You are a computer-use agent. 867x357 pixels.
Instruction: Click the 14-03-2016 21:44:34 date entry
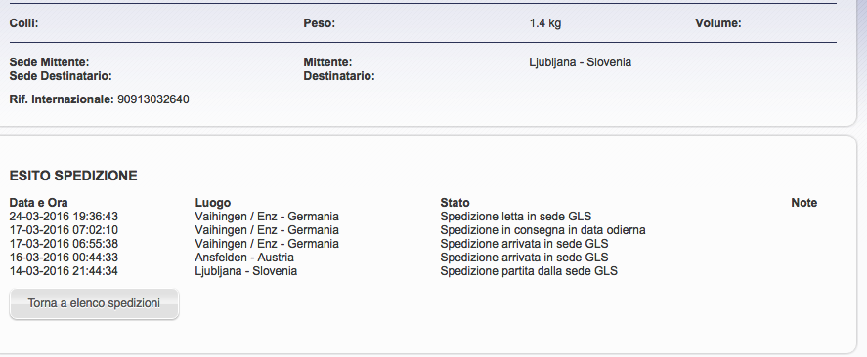tap(64, 271)
